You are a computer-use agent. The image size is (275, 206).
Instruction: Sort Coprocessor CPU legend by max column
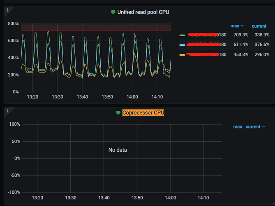click(x=238, y=127)
